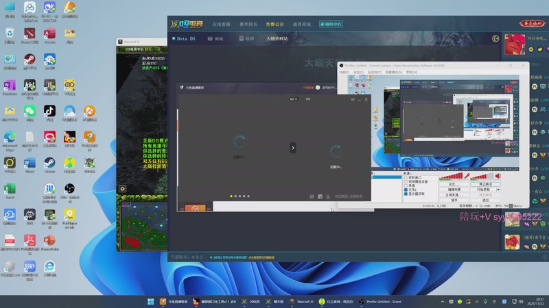
Task: Mute the microphone in OBS
Action: [x=467, y=176]
